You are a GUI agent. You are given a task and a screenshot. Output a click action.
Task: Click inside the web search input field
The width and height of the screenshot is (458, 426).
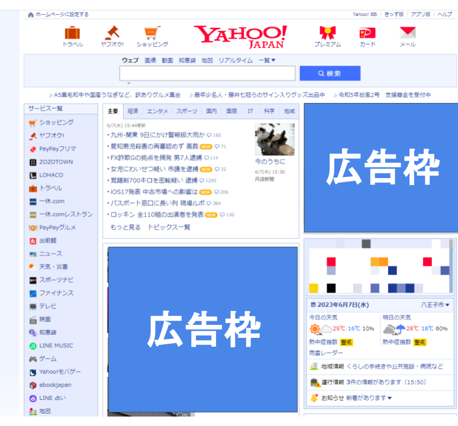(207, 73)
